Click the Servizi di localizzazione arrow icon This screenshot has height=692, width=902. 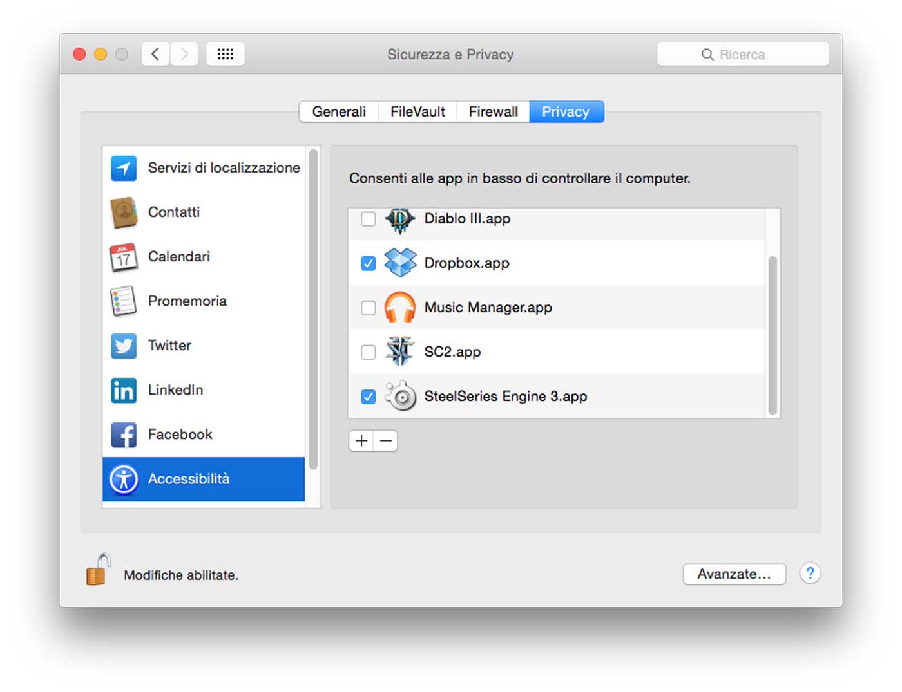tap(124, 168)
